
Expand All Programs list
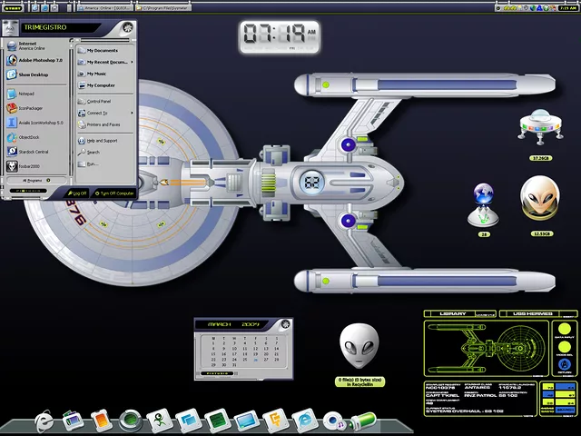(x=36, y=180)
